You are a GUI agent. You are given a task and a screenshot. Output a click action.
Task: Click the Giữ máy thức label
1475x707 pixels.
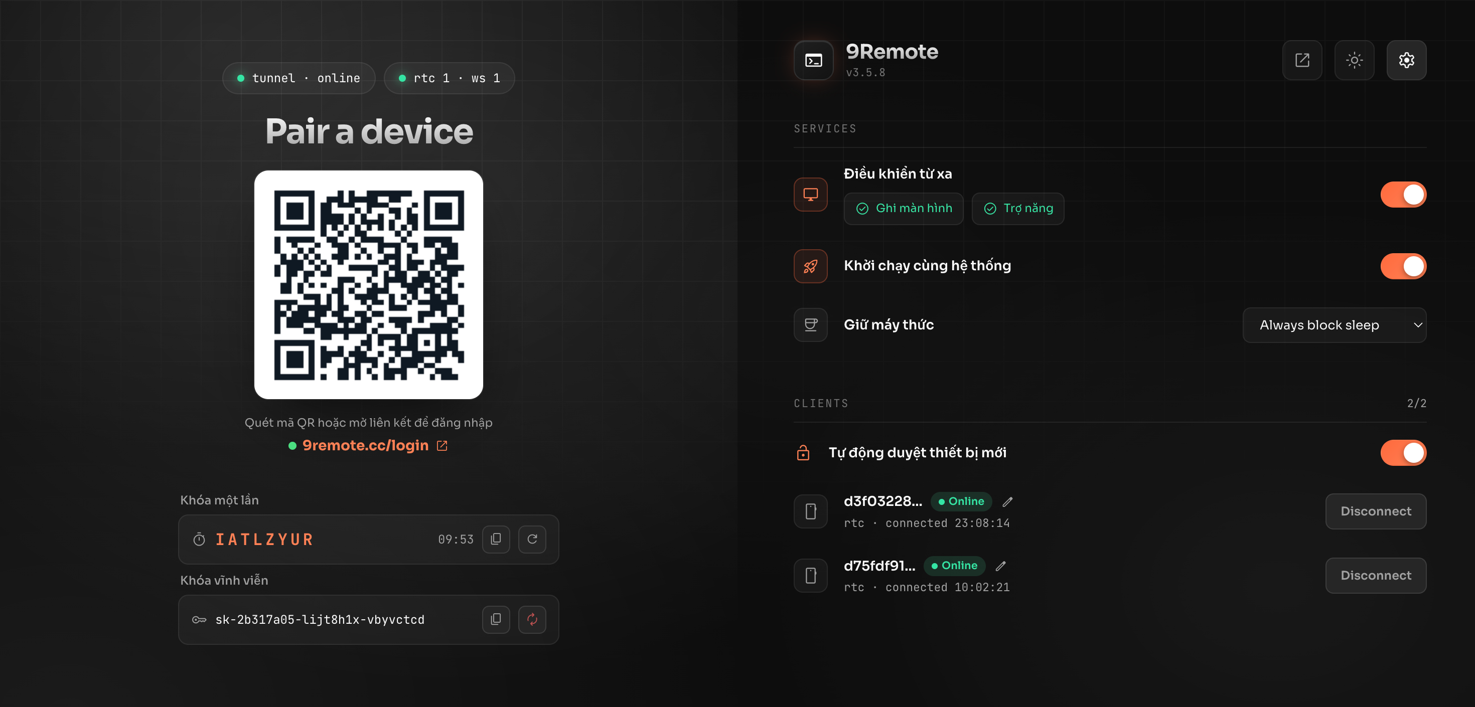tap(889, 324)
